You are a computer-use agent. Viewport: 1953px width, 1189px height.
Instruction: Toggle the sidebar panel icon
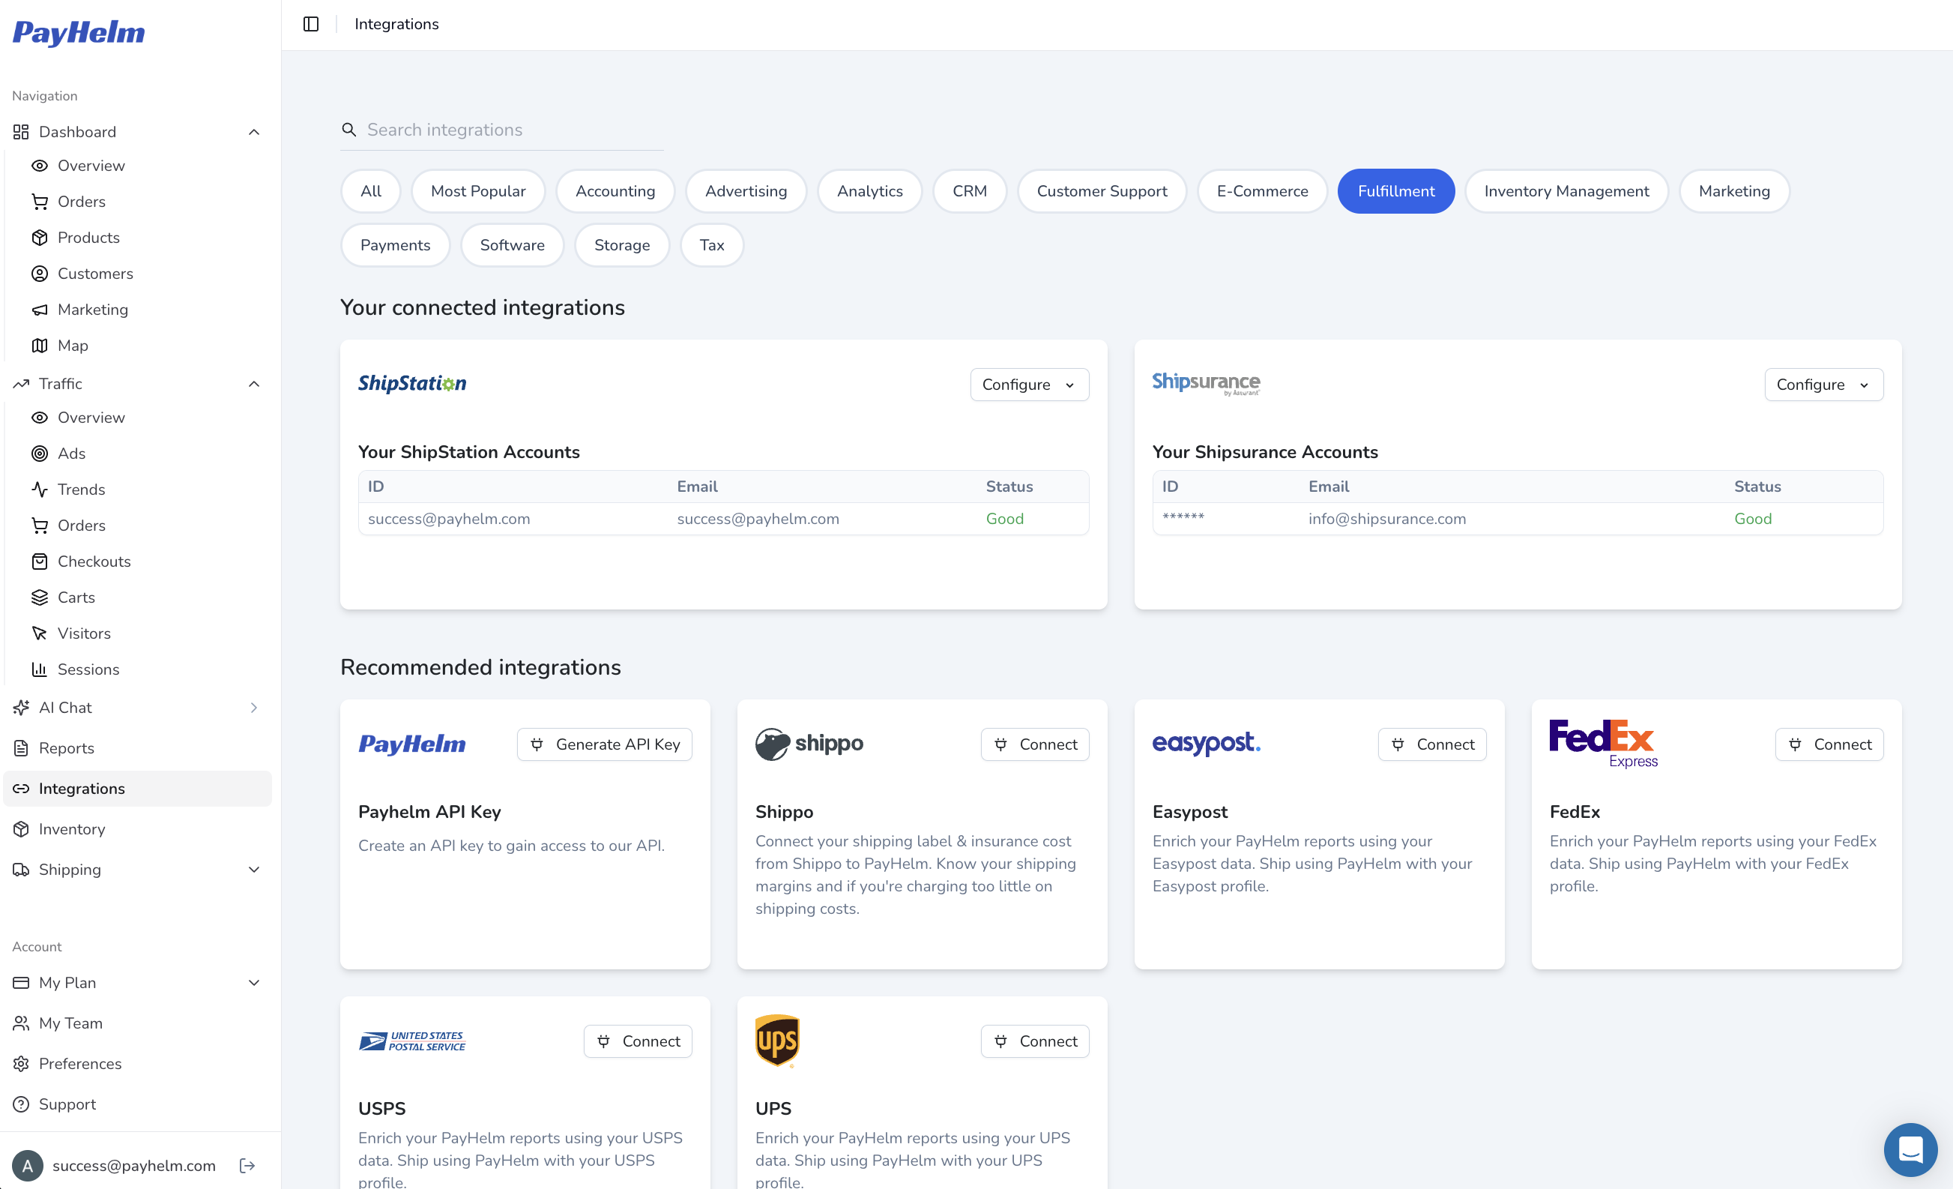311,24
